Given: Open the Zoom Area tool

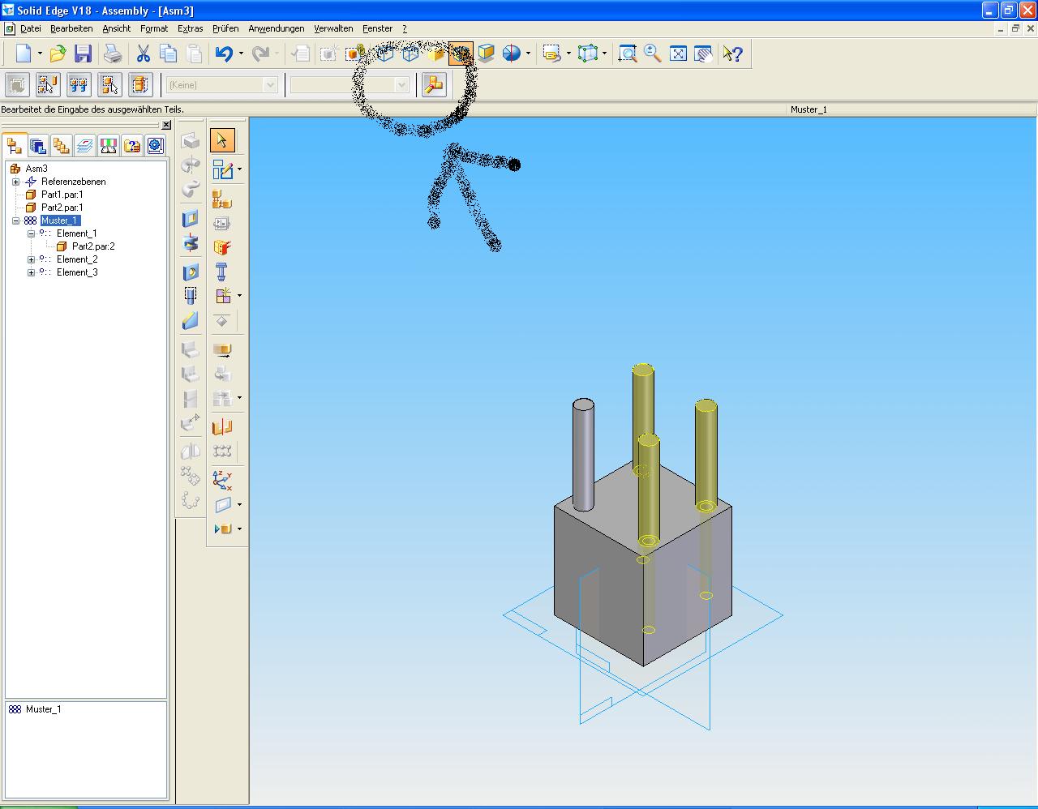Looking at the screenshot, I should (x=627, y=54).
